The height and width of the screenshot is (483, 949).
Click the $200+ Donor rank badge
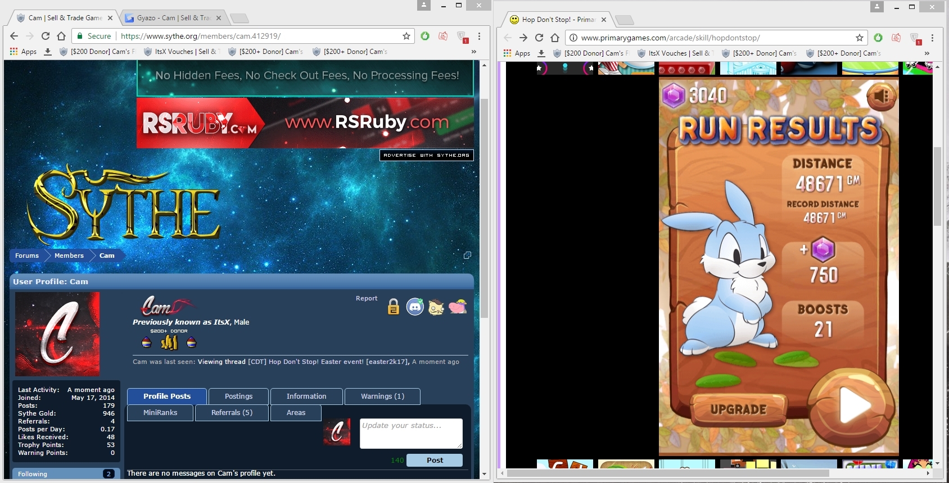(169, 340)
